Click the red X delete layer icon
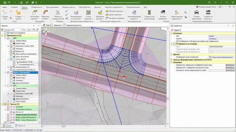 coord(11,18)
